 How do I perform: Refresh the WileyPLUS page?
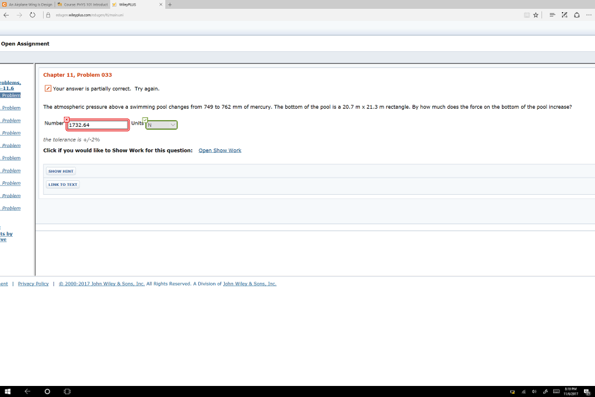pyautogui.click(x=33, y=15)
